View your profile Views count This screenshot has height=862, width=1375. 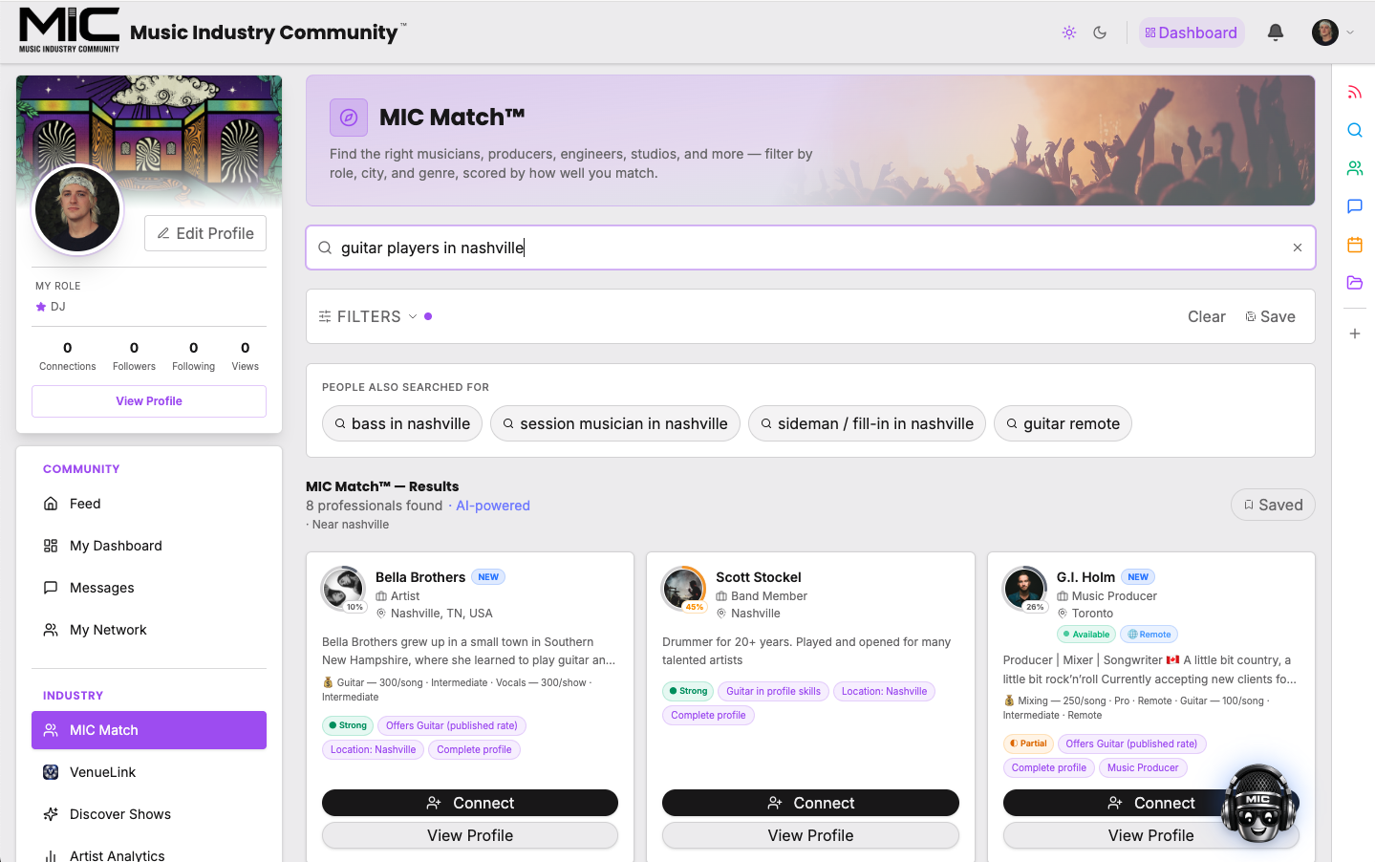[246, 356]
